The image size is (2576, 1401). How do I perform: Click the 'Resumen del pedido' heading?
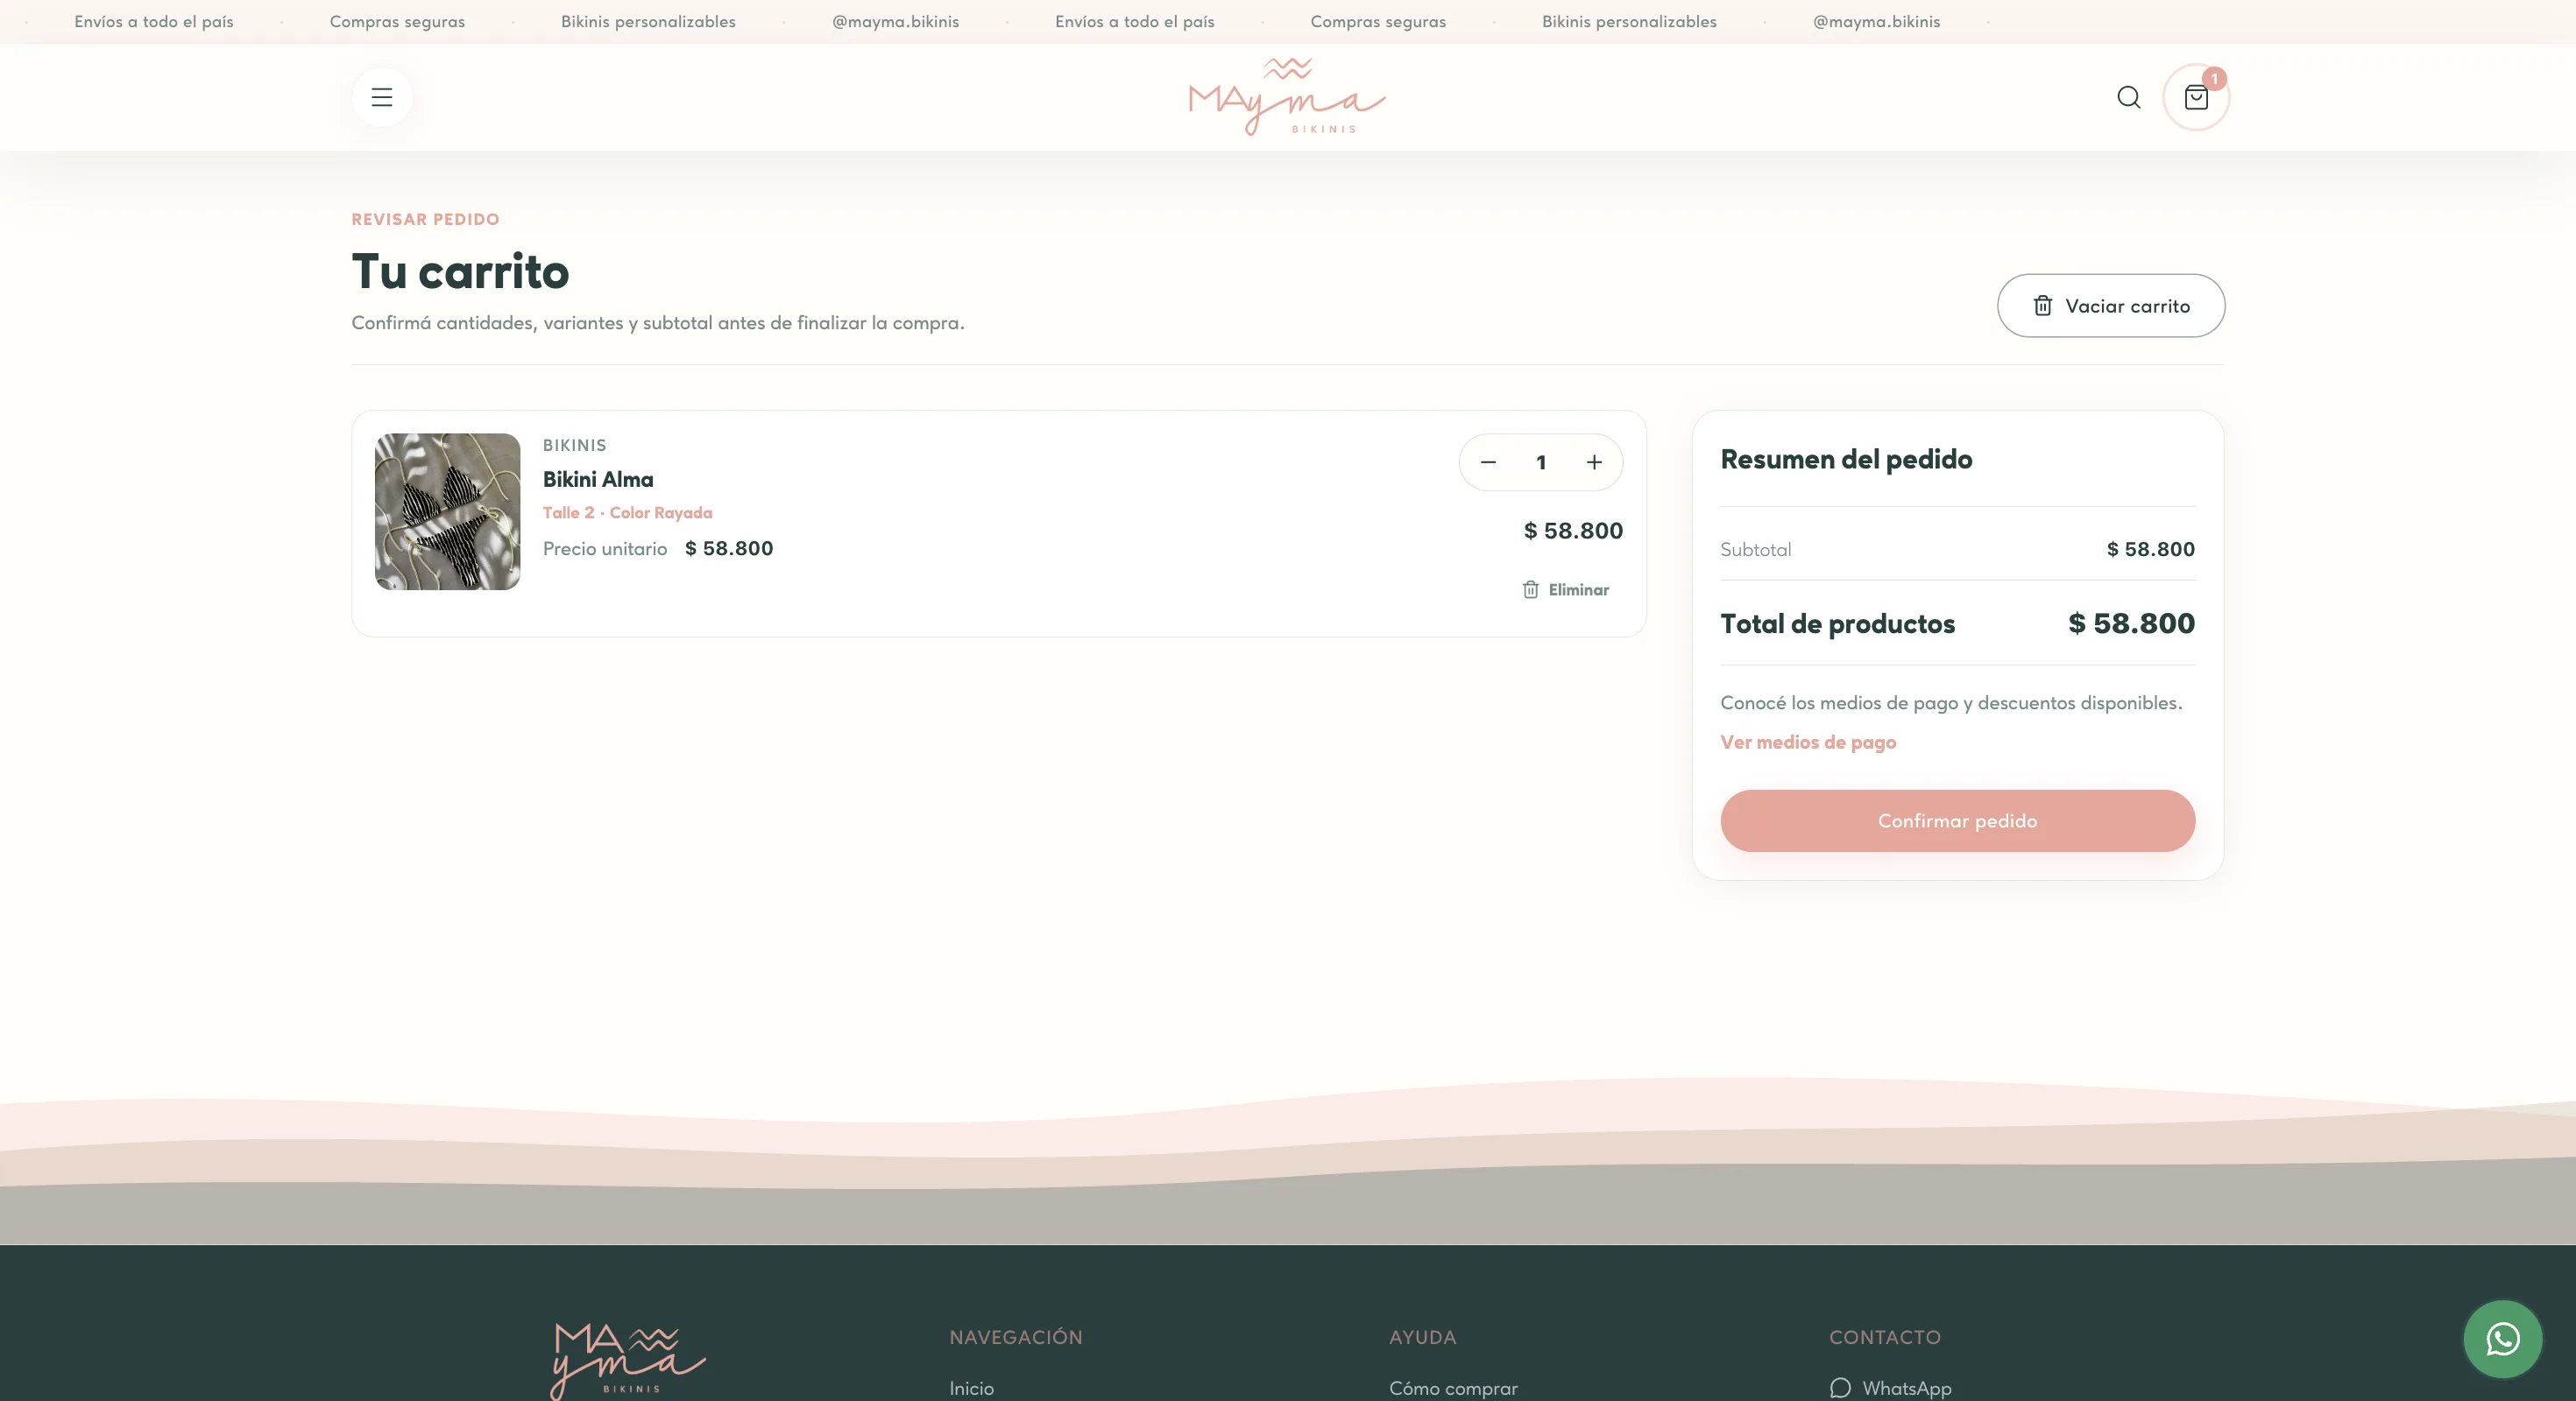(x=1846, y=460)
